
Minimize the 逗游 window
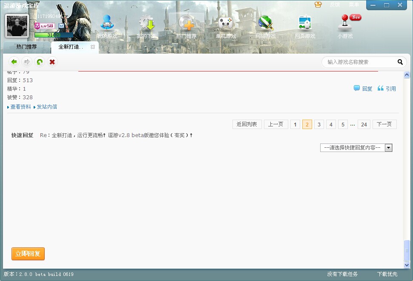373,5
